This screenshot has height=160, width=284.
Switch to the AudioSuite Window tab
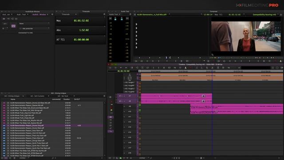pyautogui.click(x=39, y=15)
